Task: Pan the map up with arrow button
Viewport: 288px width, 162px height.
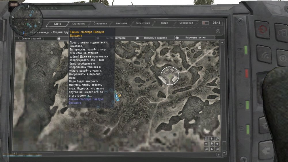Action: pyautogui.click(x=212, y=139)
